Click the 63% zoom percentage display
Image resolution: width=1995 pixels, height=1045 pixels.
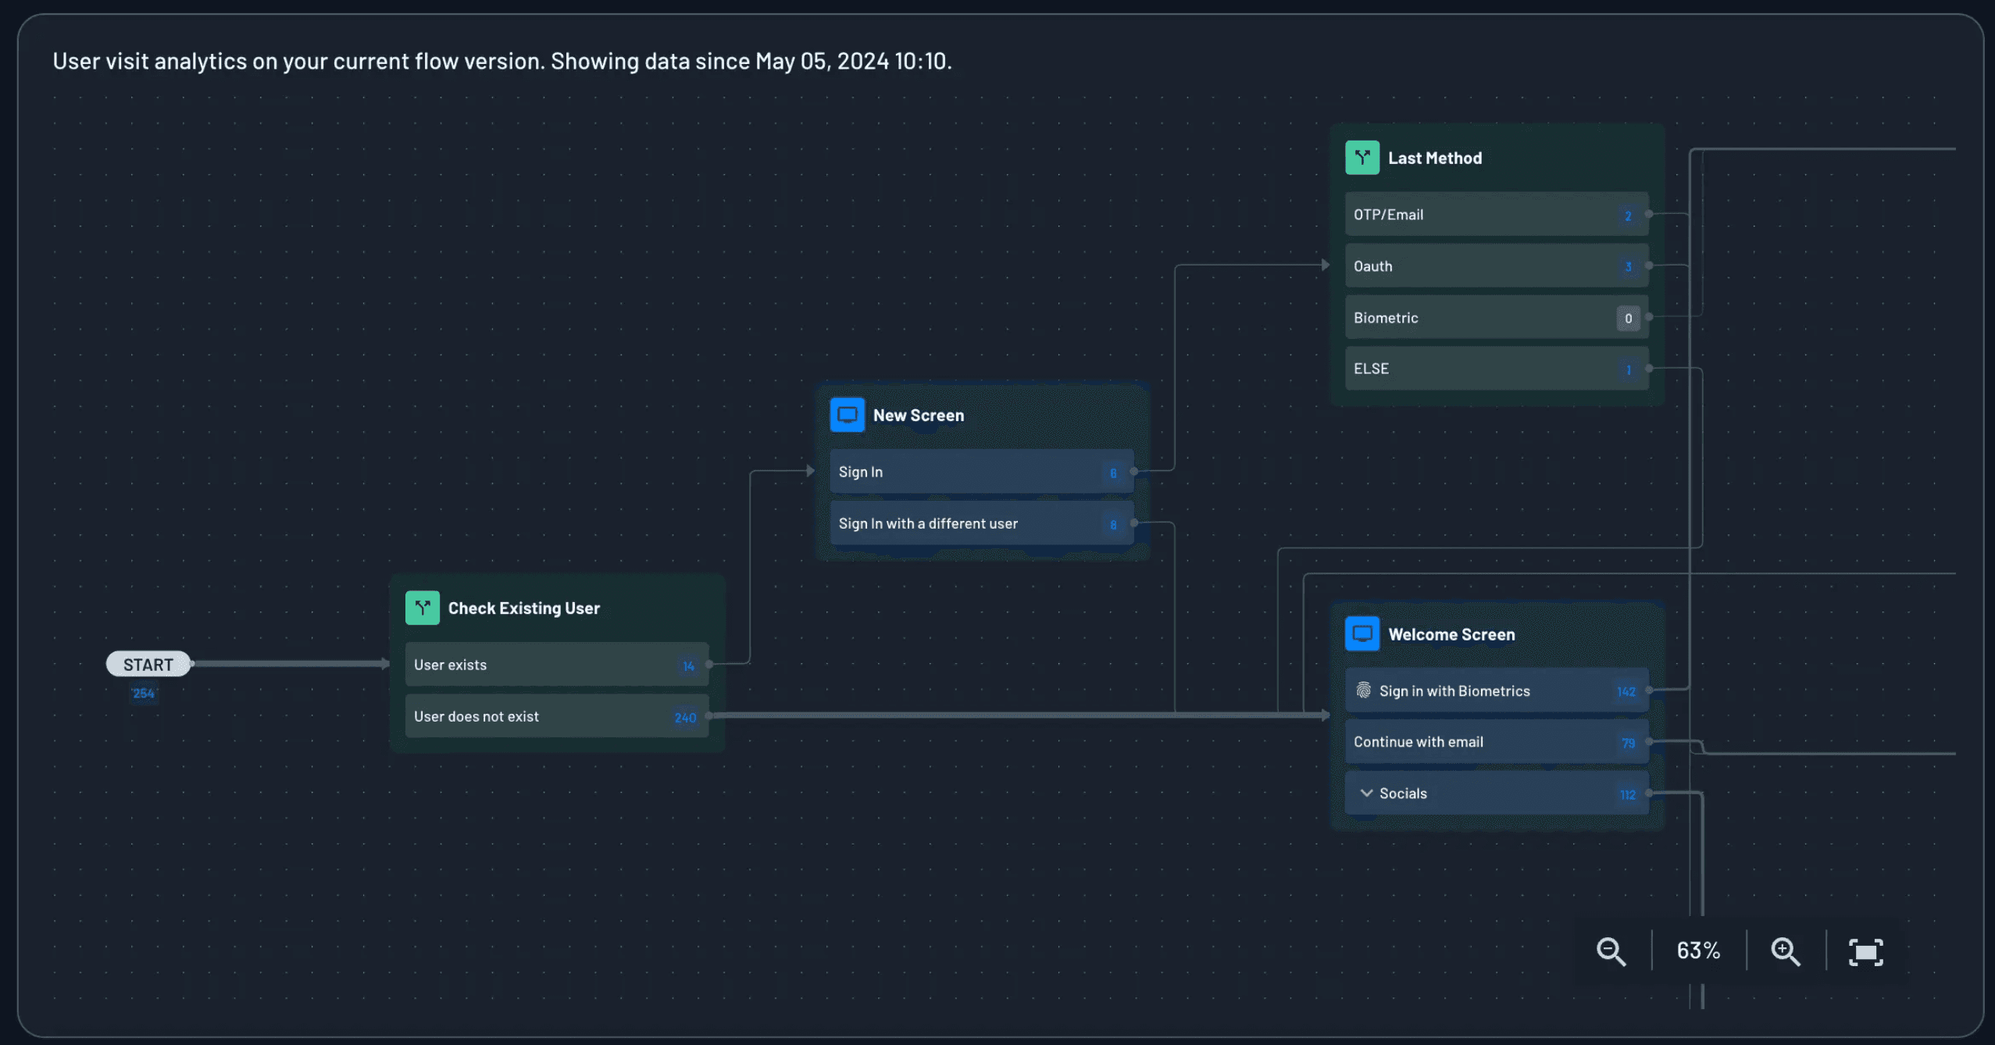click(1698, 950)
